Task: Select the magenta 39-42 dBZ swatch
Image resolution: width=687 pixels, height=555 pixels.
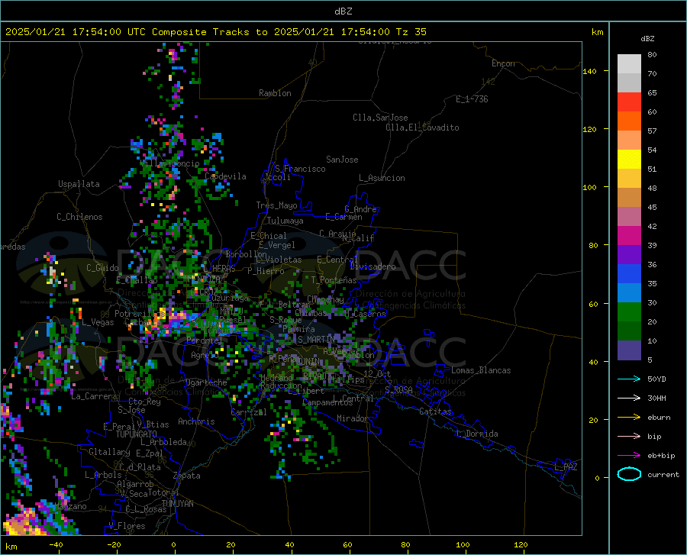Action: [x=629, y=236]
